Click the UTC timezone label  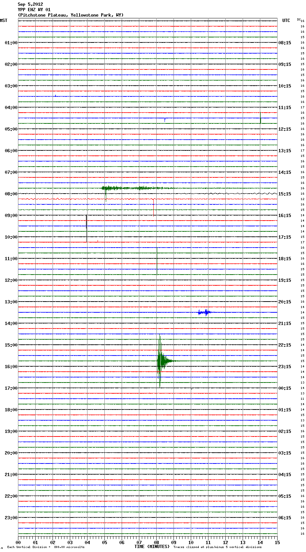pos(286,21)
